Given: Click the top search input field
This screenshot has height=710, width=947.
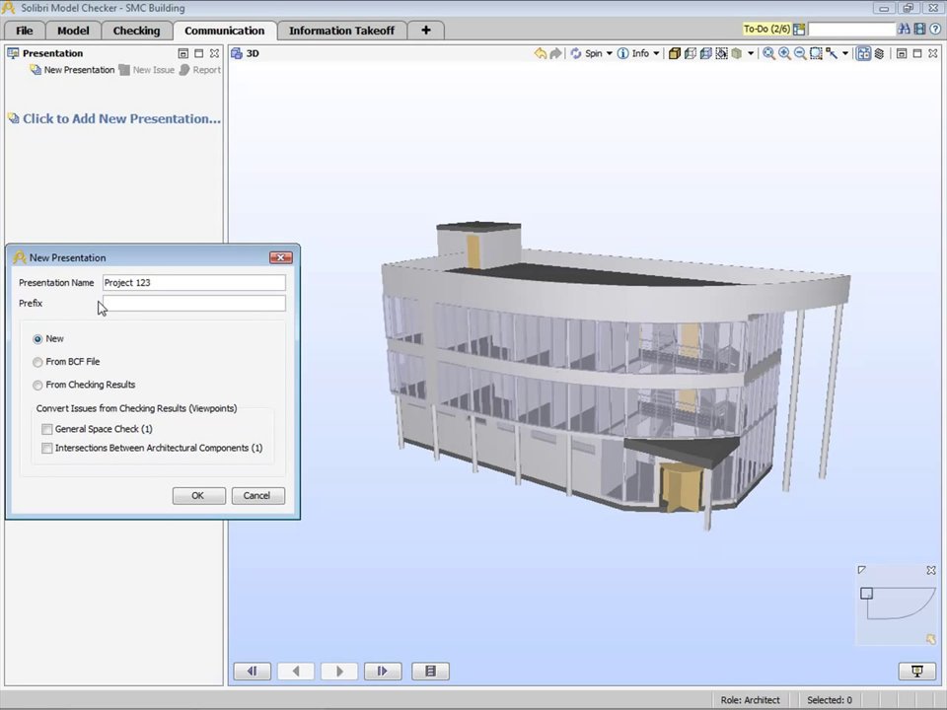Looking at the screenshot, I should click(x=851, y=29).
